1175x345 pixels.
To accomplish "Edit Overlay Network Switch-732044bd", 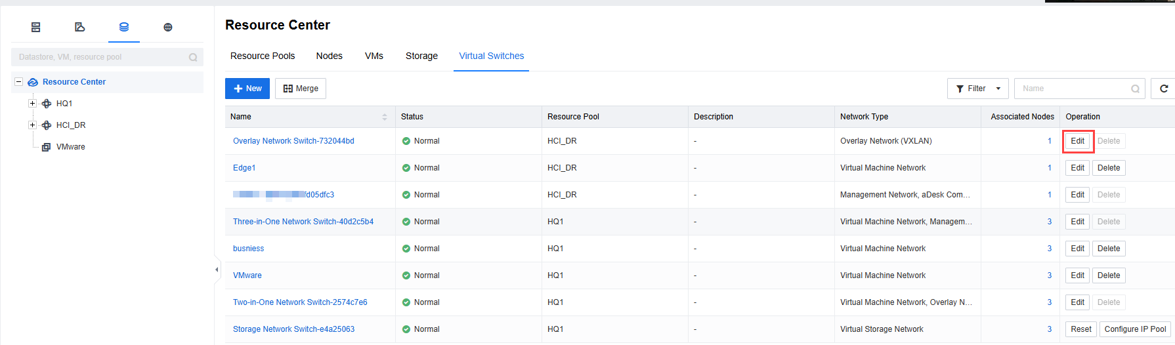I will 1078,141.
